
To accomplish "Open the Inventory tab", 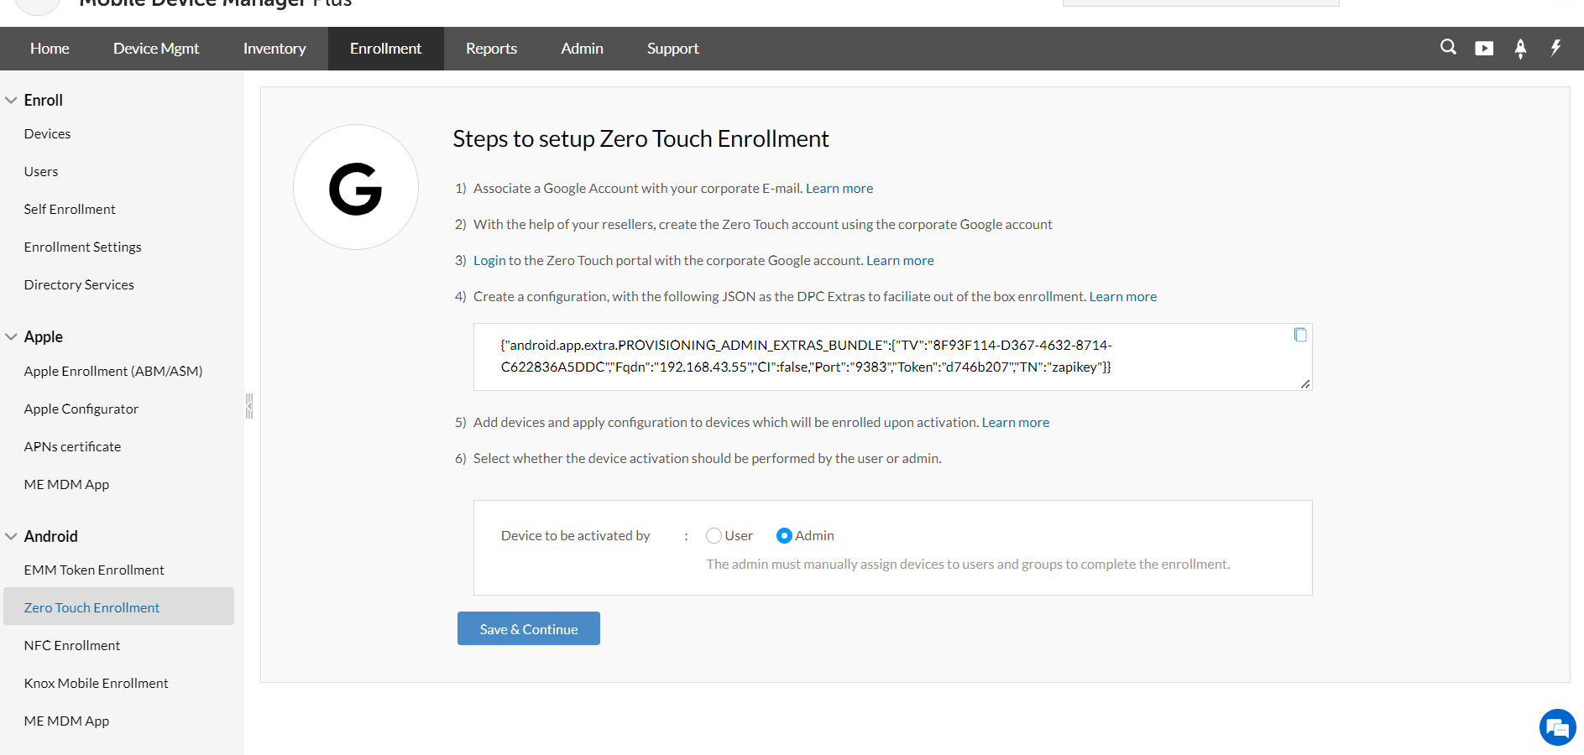I will (274, 49).
